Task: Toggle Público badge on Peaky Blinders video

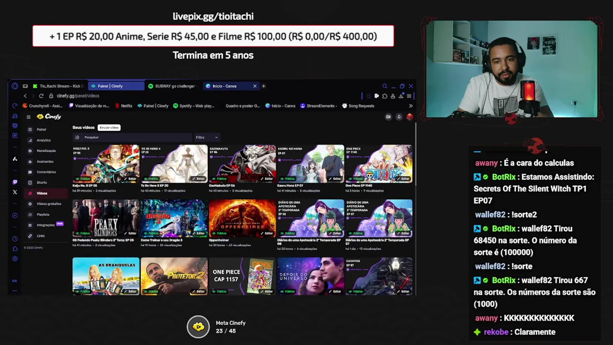Action: click(82, 233)
